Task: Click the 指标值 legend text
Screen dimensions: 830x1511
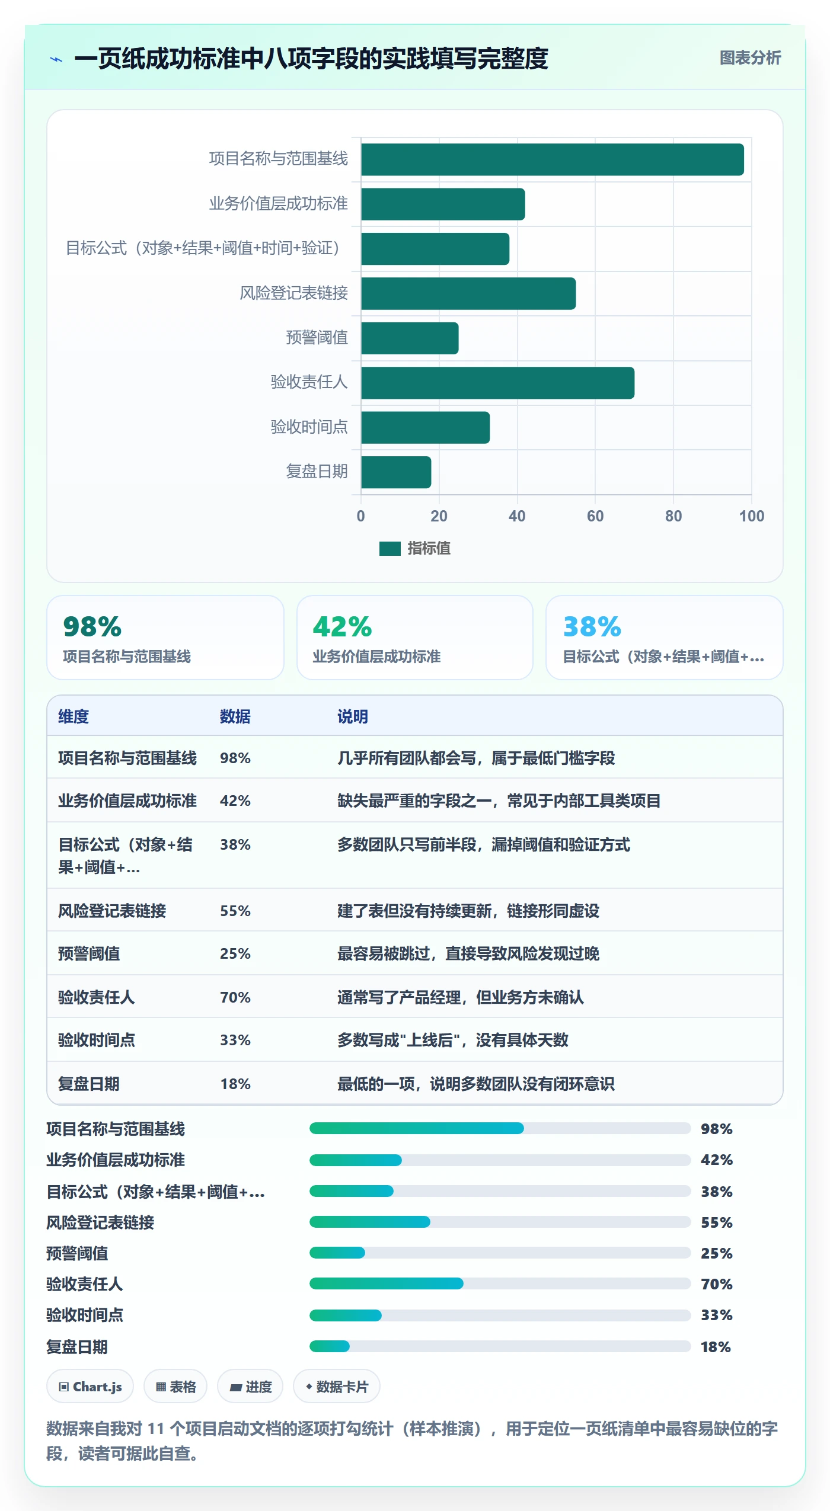Action: [x=429, y=549]
